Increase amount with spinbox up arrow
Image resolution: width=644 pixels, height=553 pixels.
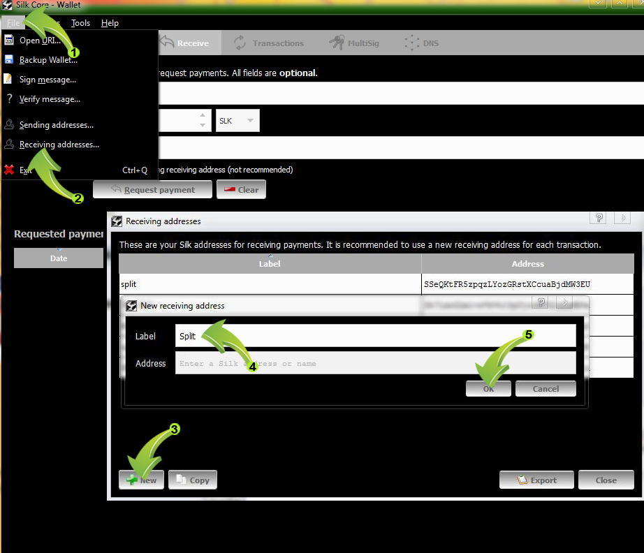[203, 115]
